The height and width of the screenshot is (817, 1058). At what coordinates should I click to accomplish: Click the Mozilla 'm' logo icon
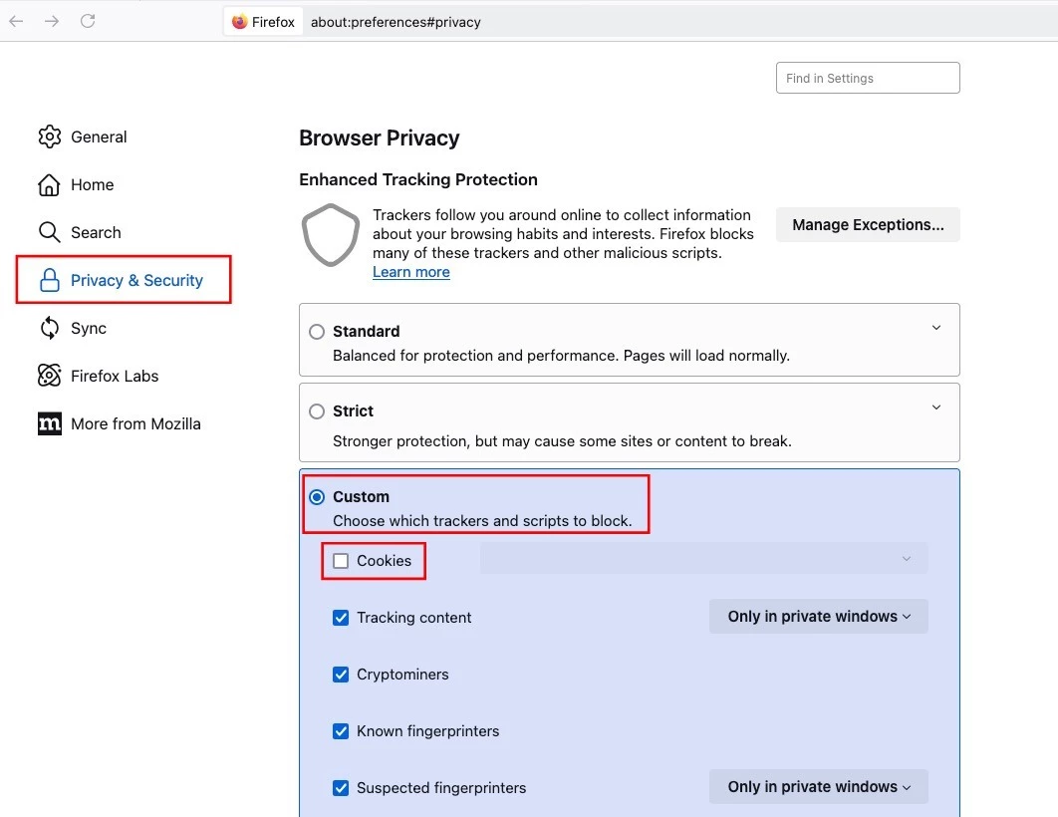[49, 423]
